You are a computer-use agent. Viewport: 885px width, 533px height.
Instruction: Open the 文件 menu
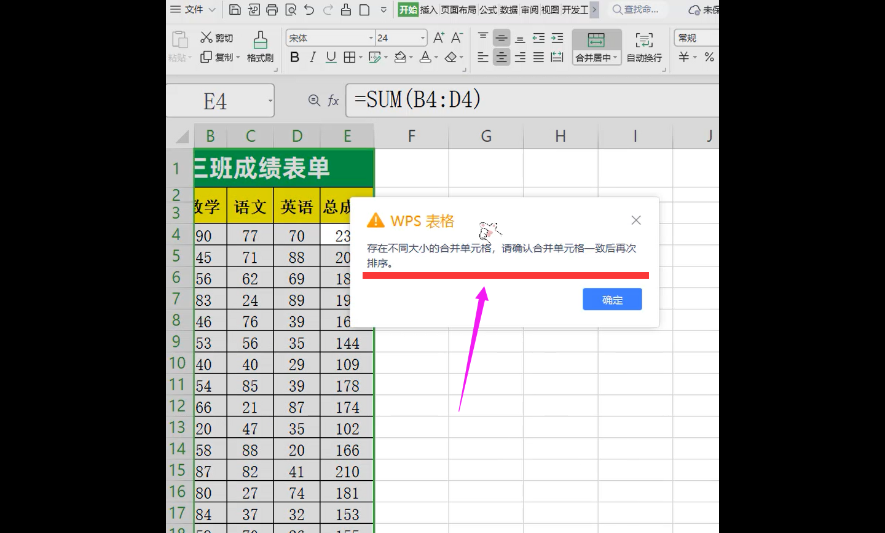[194, 10]
